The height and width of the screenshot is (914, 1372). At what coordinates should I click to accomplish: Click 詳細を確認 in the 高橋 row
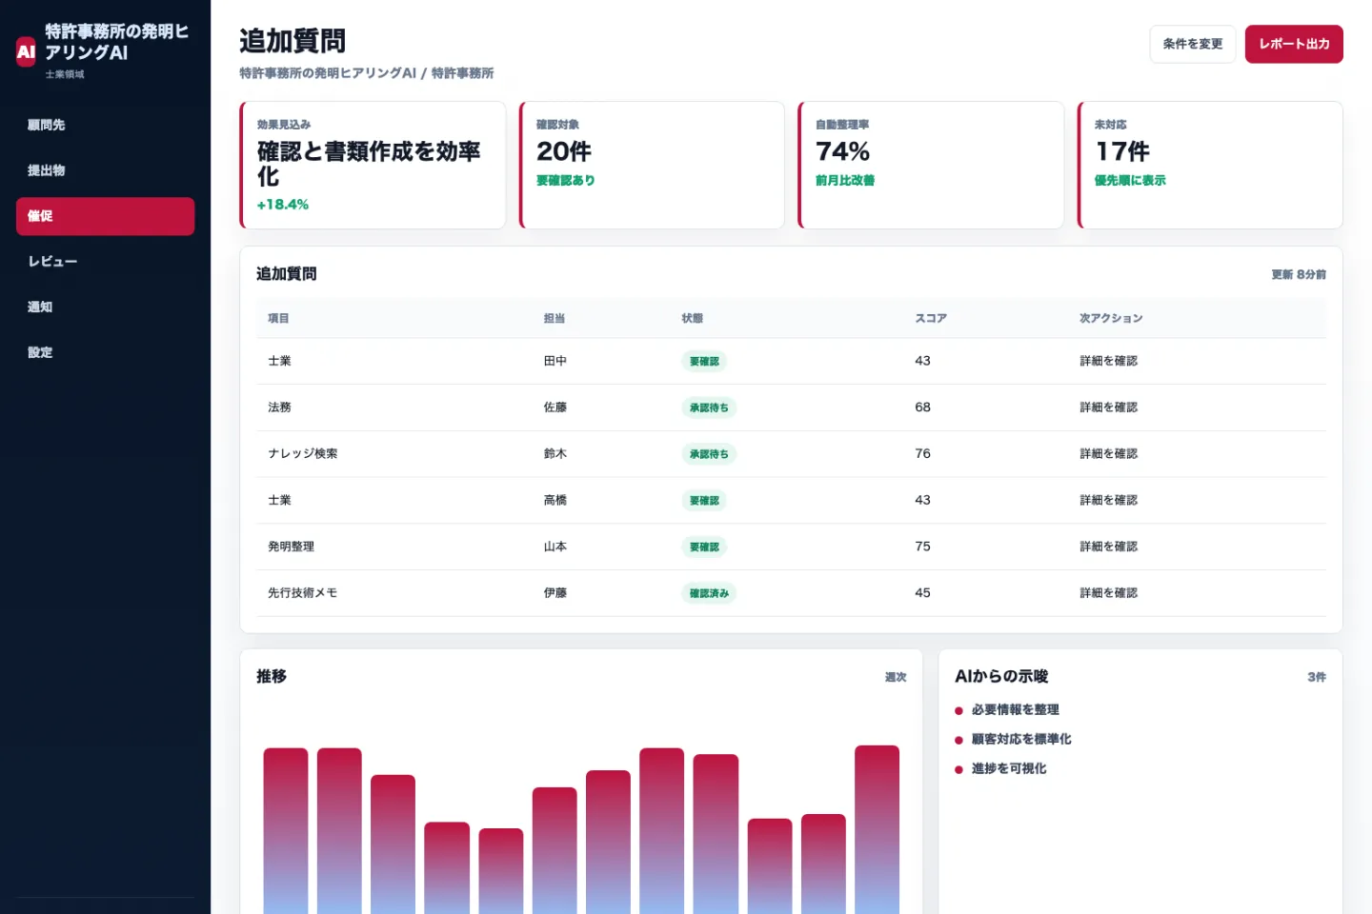(1109, 500)
